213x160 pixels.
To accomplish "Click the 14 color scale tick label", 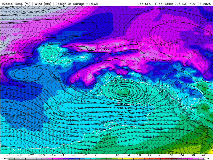I will (128, 155).
